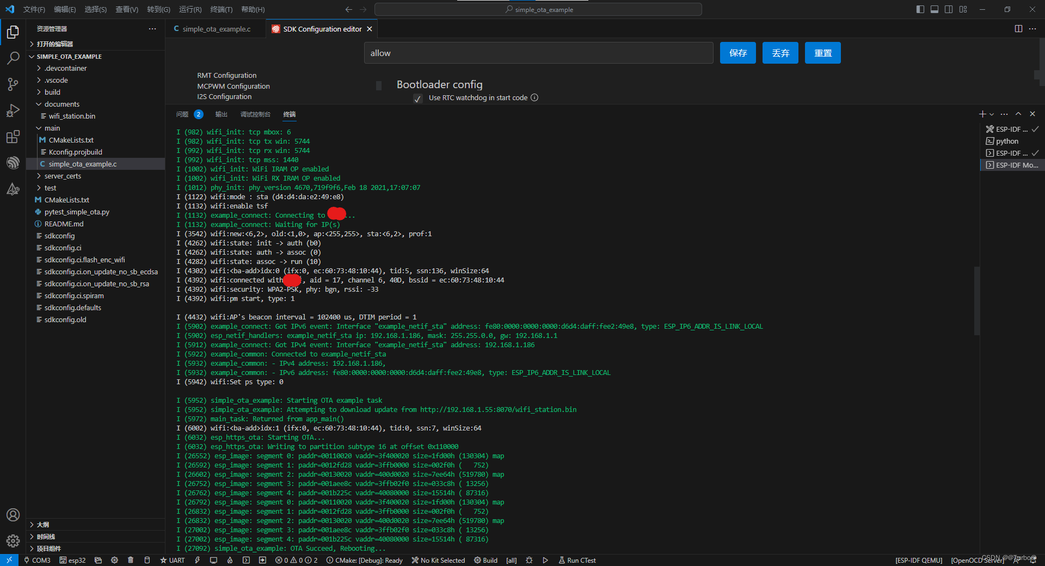Add a new terminal with plus icon
Screen dimensions: 1045x566
click(x=982, y=114)
